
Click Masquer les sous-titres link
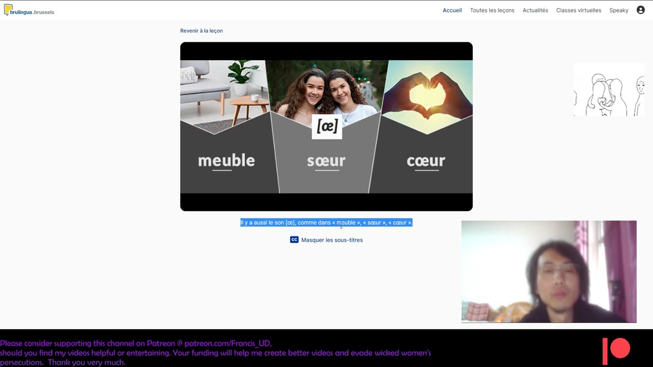(332, 240)
